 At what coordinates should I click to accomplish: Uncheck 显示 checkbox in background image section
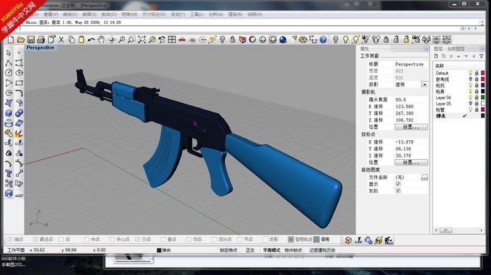click(x=398, y=184)
